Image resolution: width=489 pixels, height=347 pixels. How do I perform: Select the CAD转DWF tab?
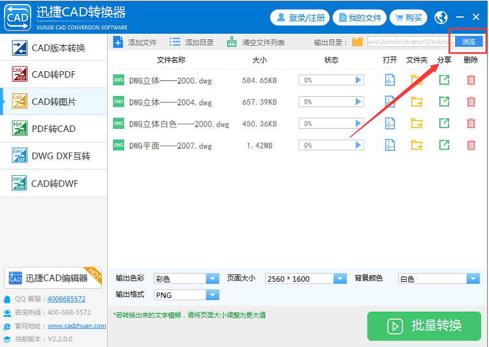54,183
